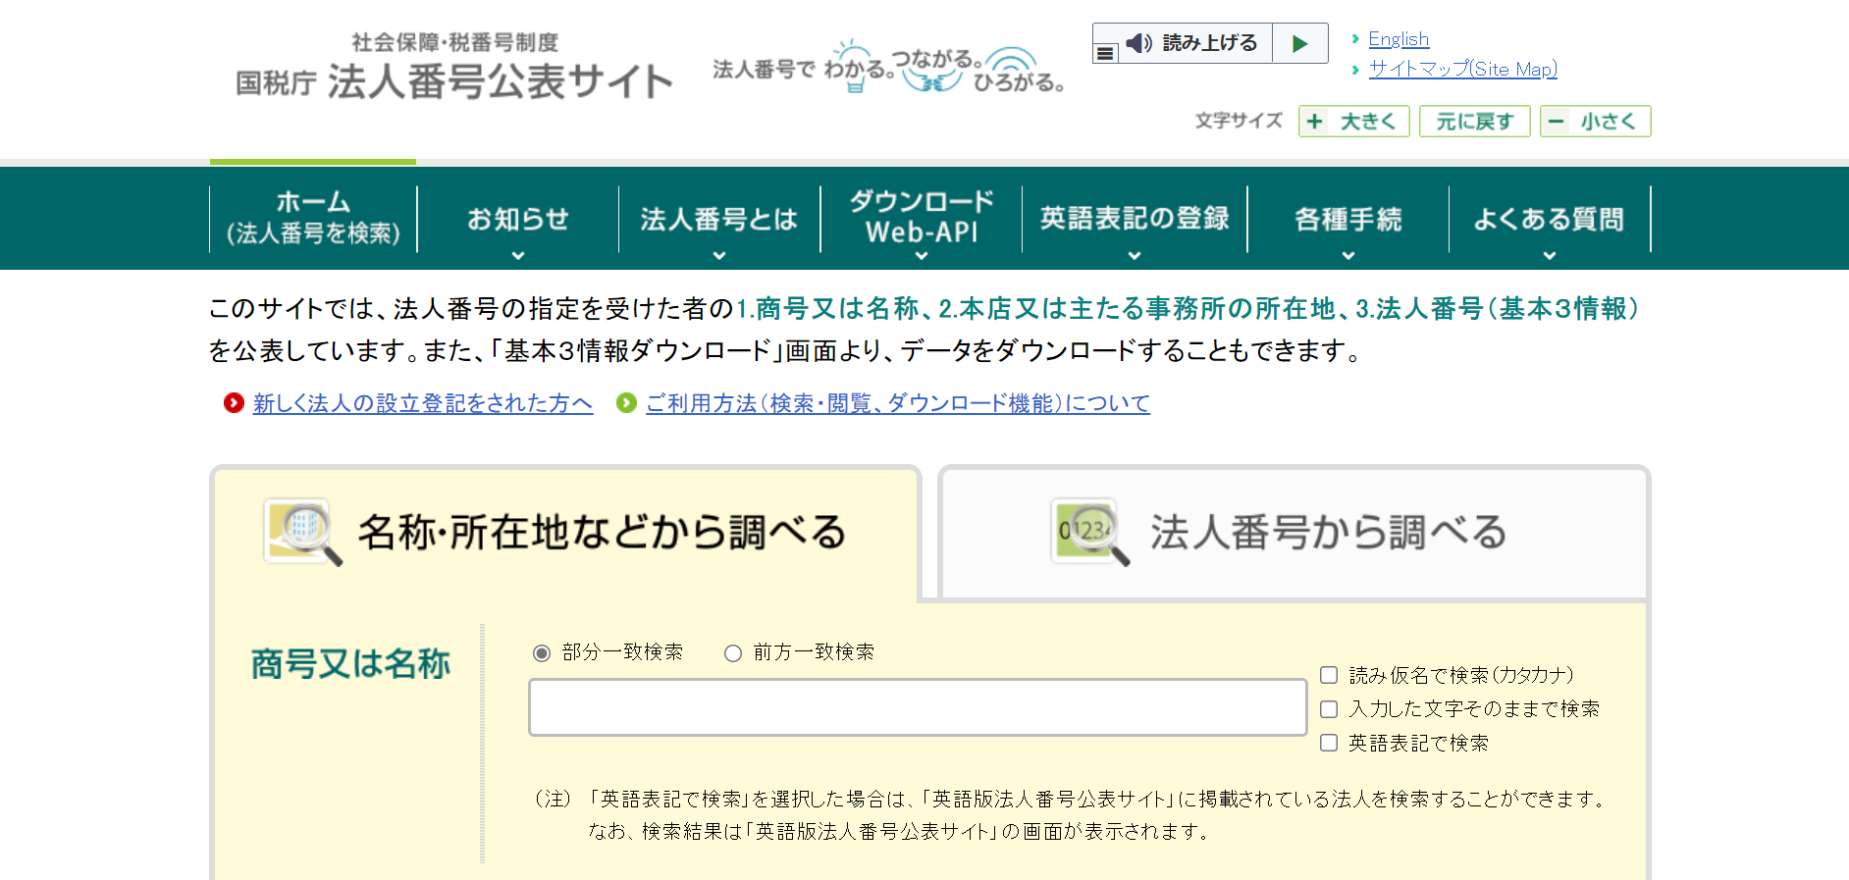Decrease text size with 小さく minus button
Viewport: 1849px width, 880px height.
click(x=1595, y=122)
